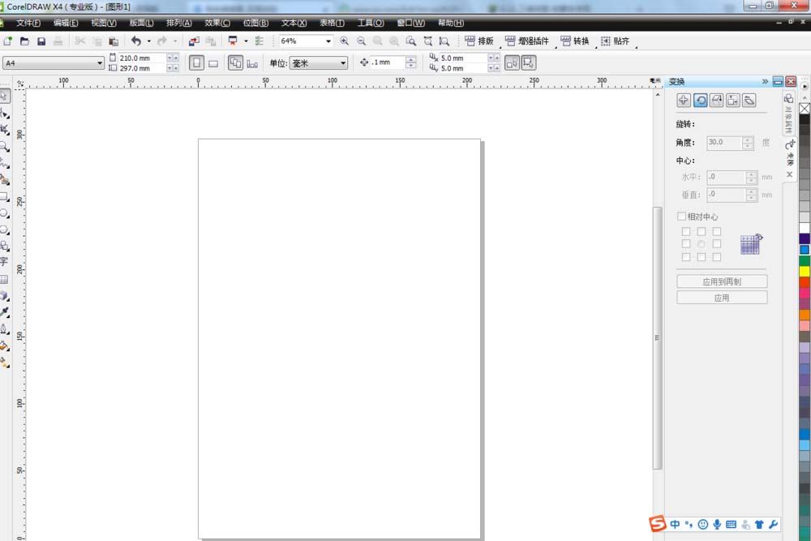
Task: Switch to Rotate transform in 变换 docker
Action: tap(701, 101)
